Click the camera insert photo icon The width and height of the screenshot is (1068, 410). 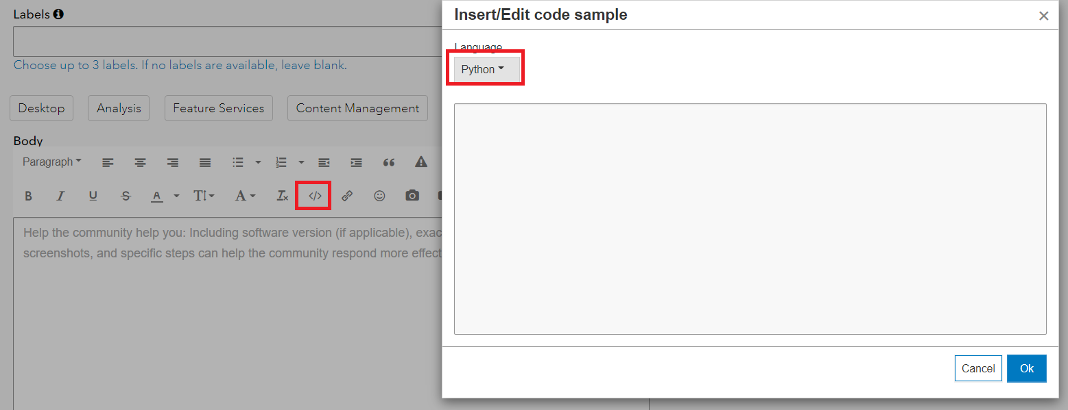(x=412, y=196)
